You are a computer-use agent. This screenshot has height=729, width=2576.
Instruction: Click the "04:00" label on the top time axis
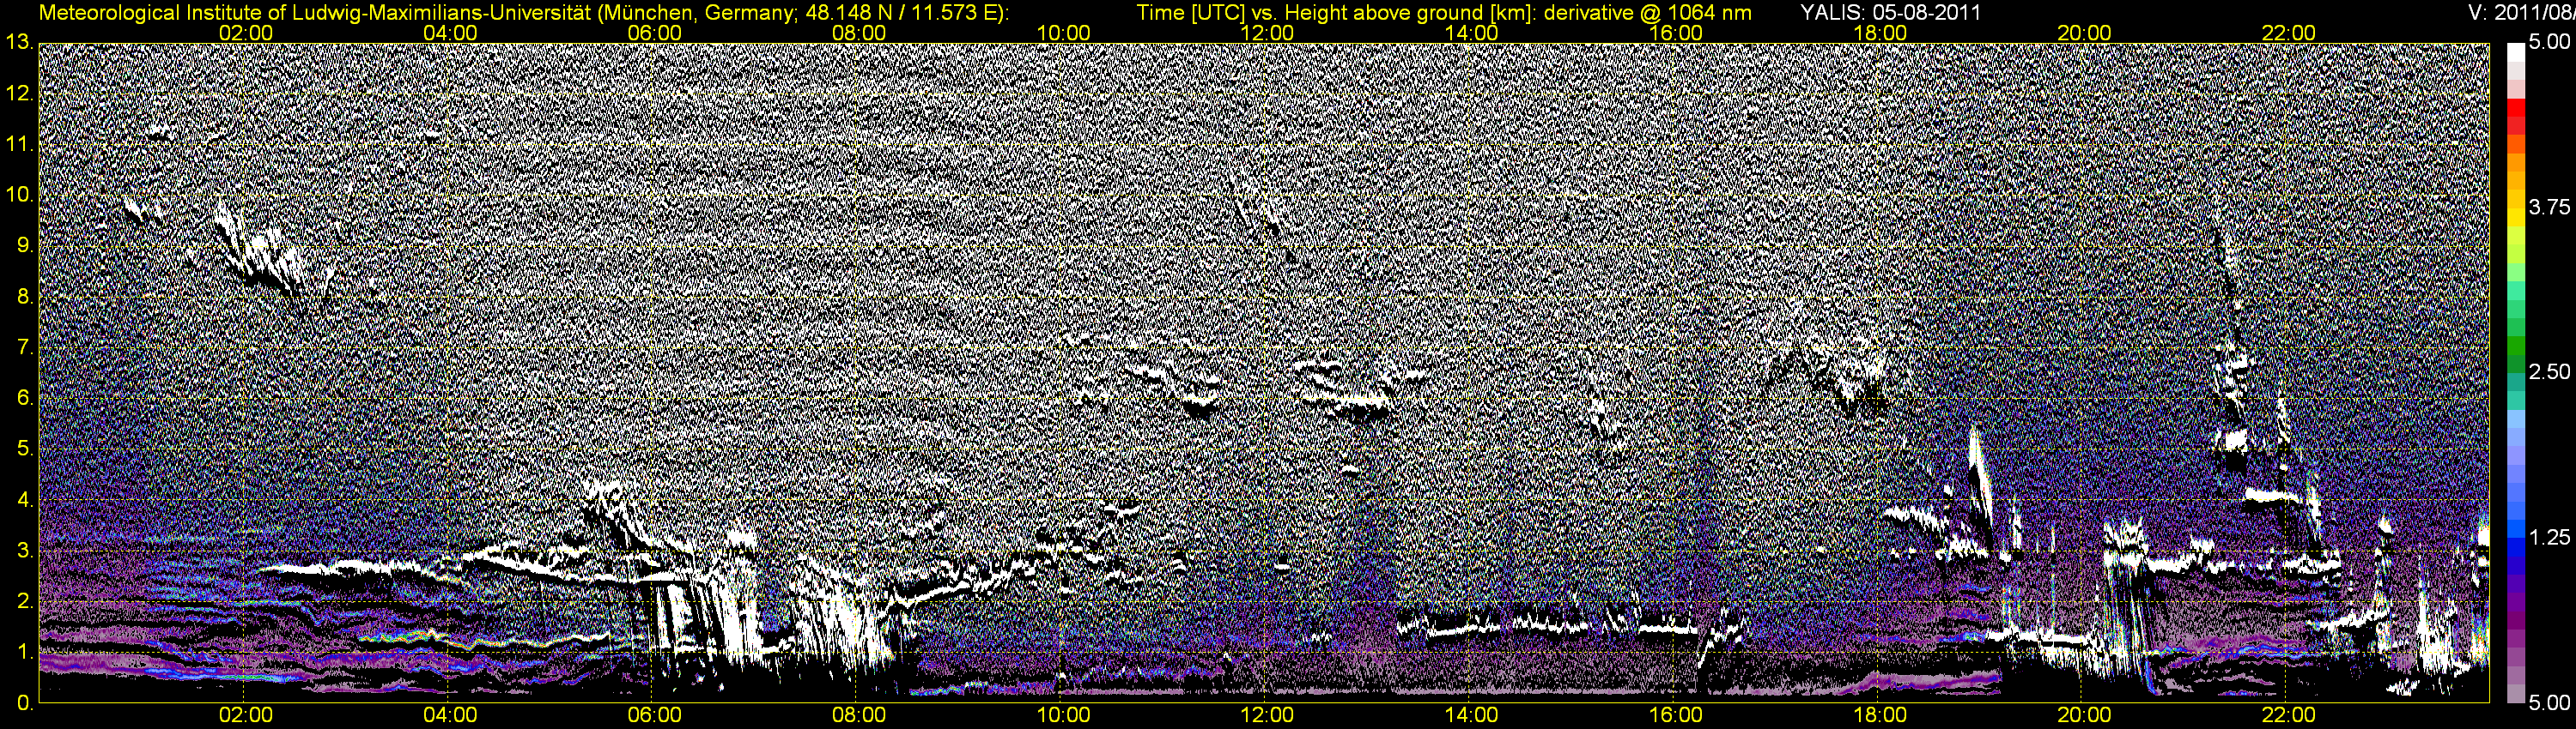click(x=450, y=33)
